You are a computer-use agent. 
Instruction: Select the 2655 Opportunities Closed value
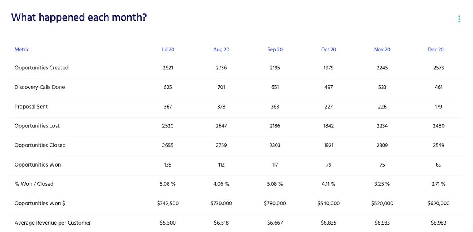(x=168, y=145)
